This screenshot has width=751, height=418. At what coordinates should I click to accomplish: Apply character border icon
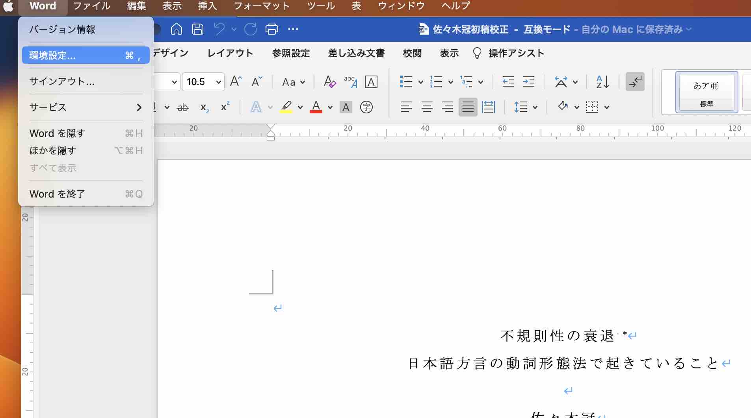tap(371, 82)
